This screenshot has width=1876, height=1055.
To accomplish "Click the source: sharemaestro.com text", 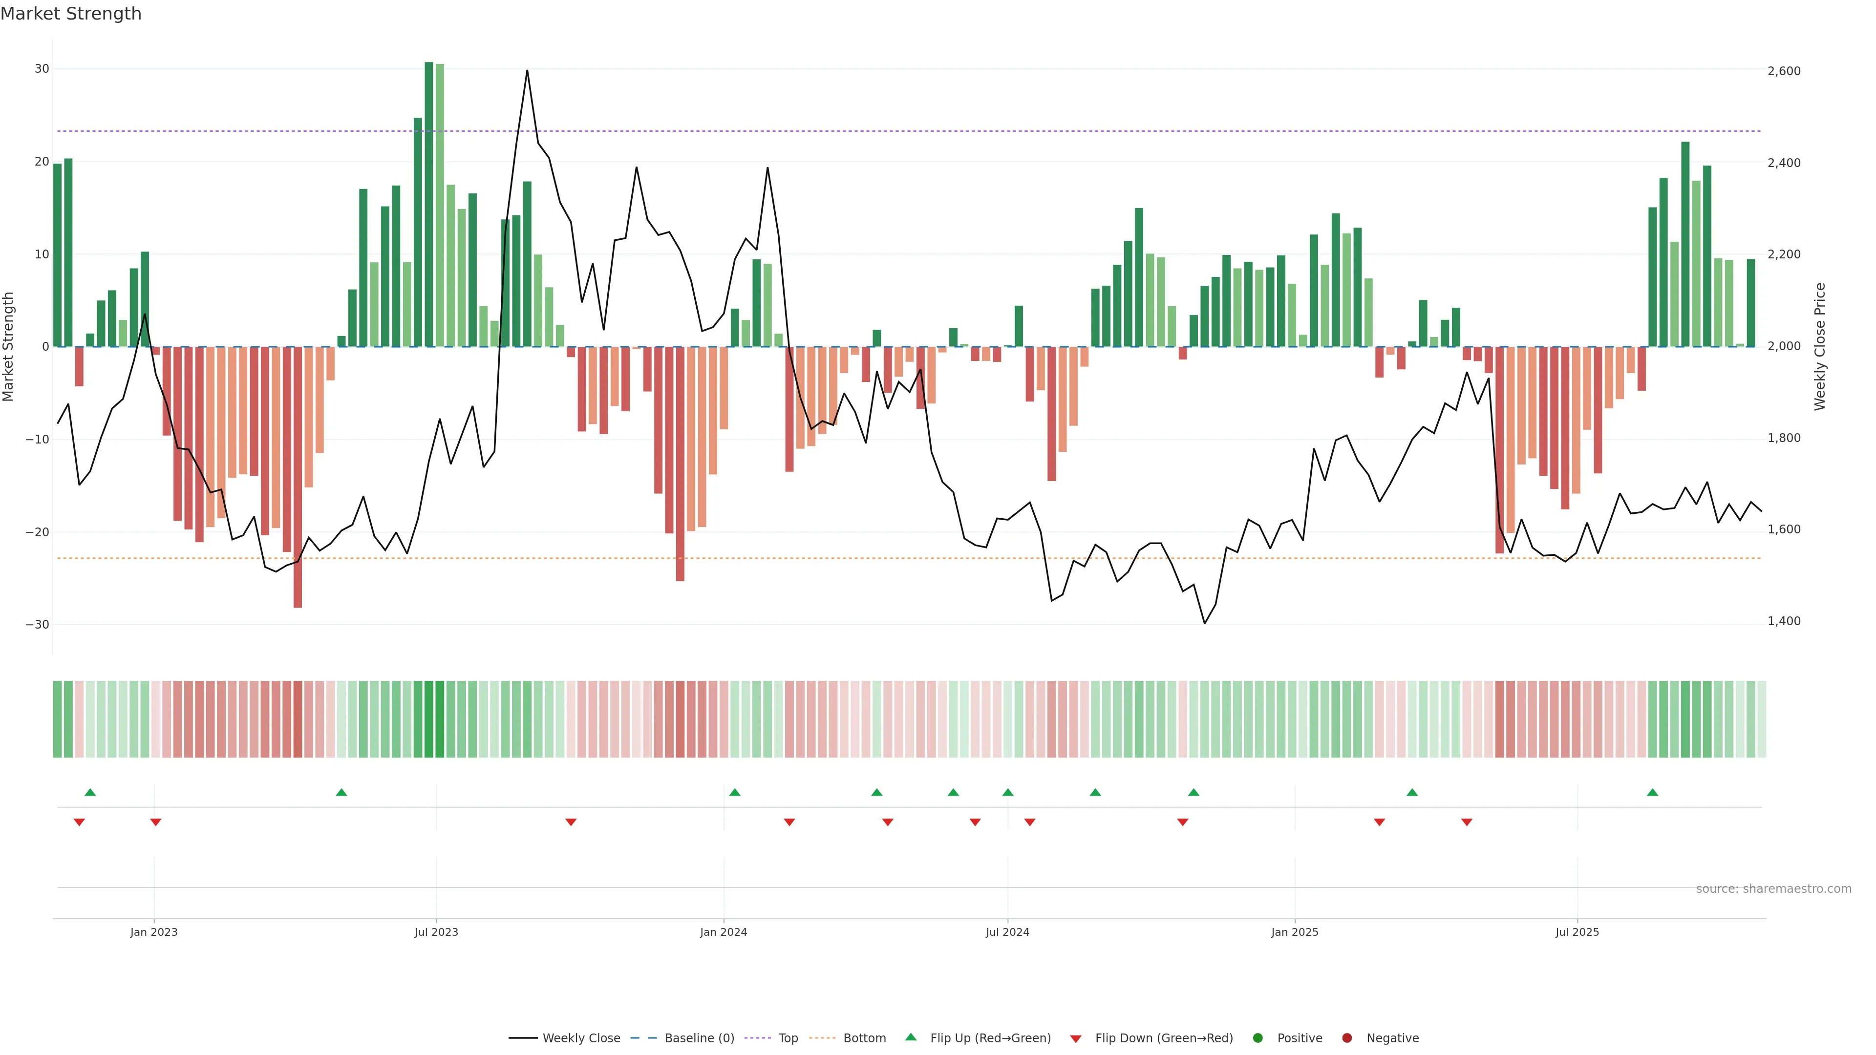I will [x=1773, y=888].
